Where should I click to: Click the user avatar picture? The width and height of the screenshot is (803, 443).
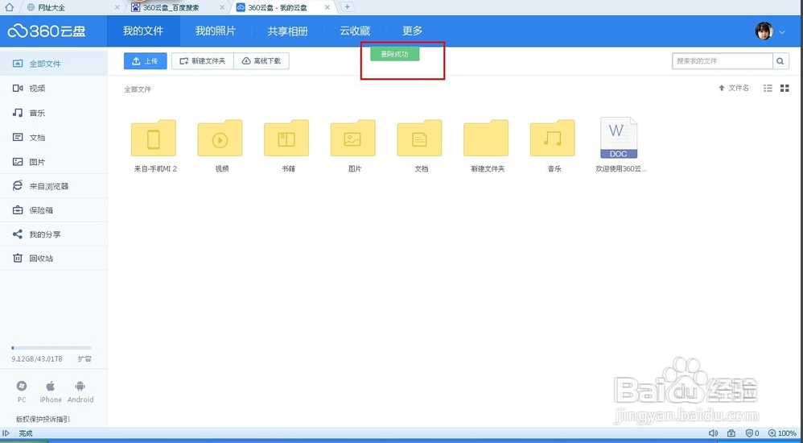tap(764, 31)
